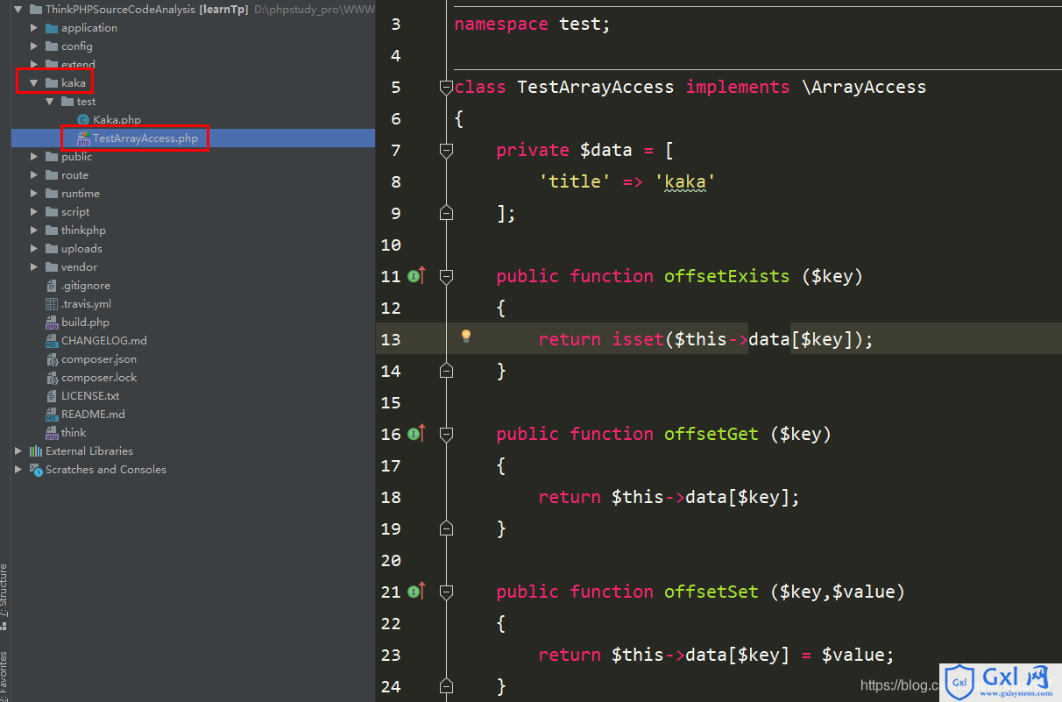Image resolution: width=1062 pixels, height=702 pixels.
Task: Click the '\ArrayAccess' interface name
Action: pyautogui.click(x=863, y=87)
